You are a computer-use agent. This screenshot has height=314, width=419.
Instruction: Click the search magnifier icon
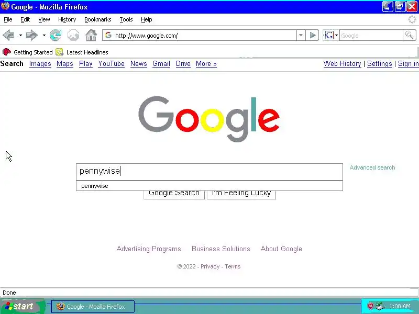(409, 35)
